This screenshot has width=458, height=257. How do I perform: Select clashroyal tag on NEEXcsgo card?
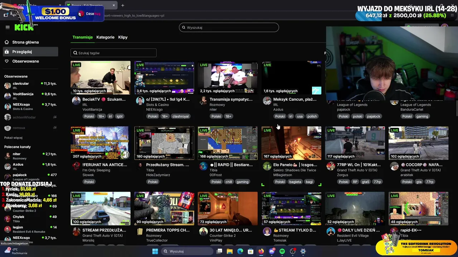coord(180,116)
